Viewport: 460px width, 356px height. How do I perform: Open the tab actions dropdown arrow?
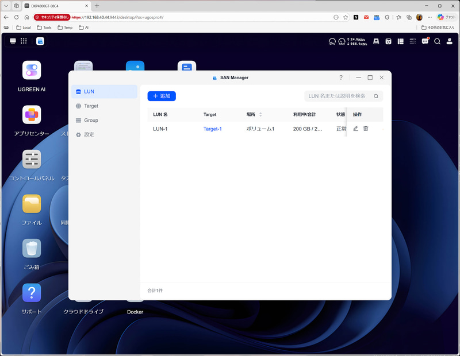tap(6, 6)
